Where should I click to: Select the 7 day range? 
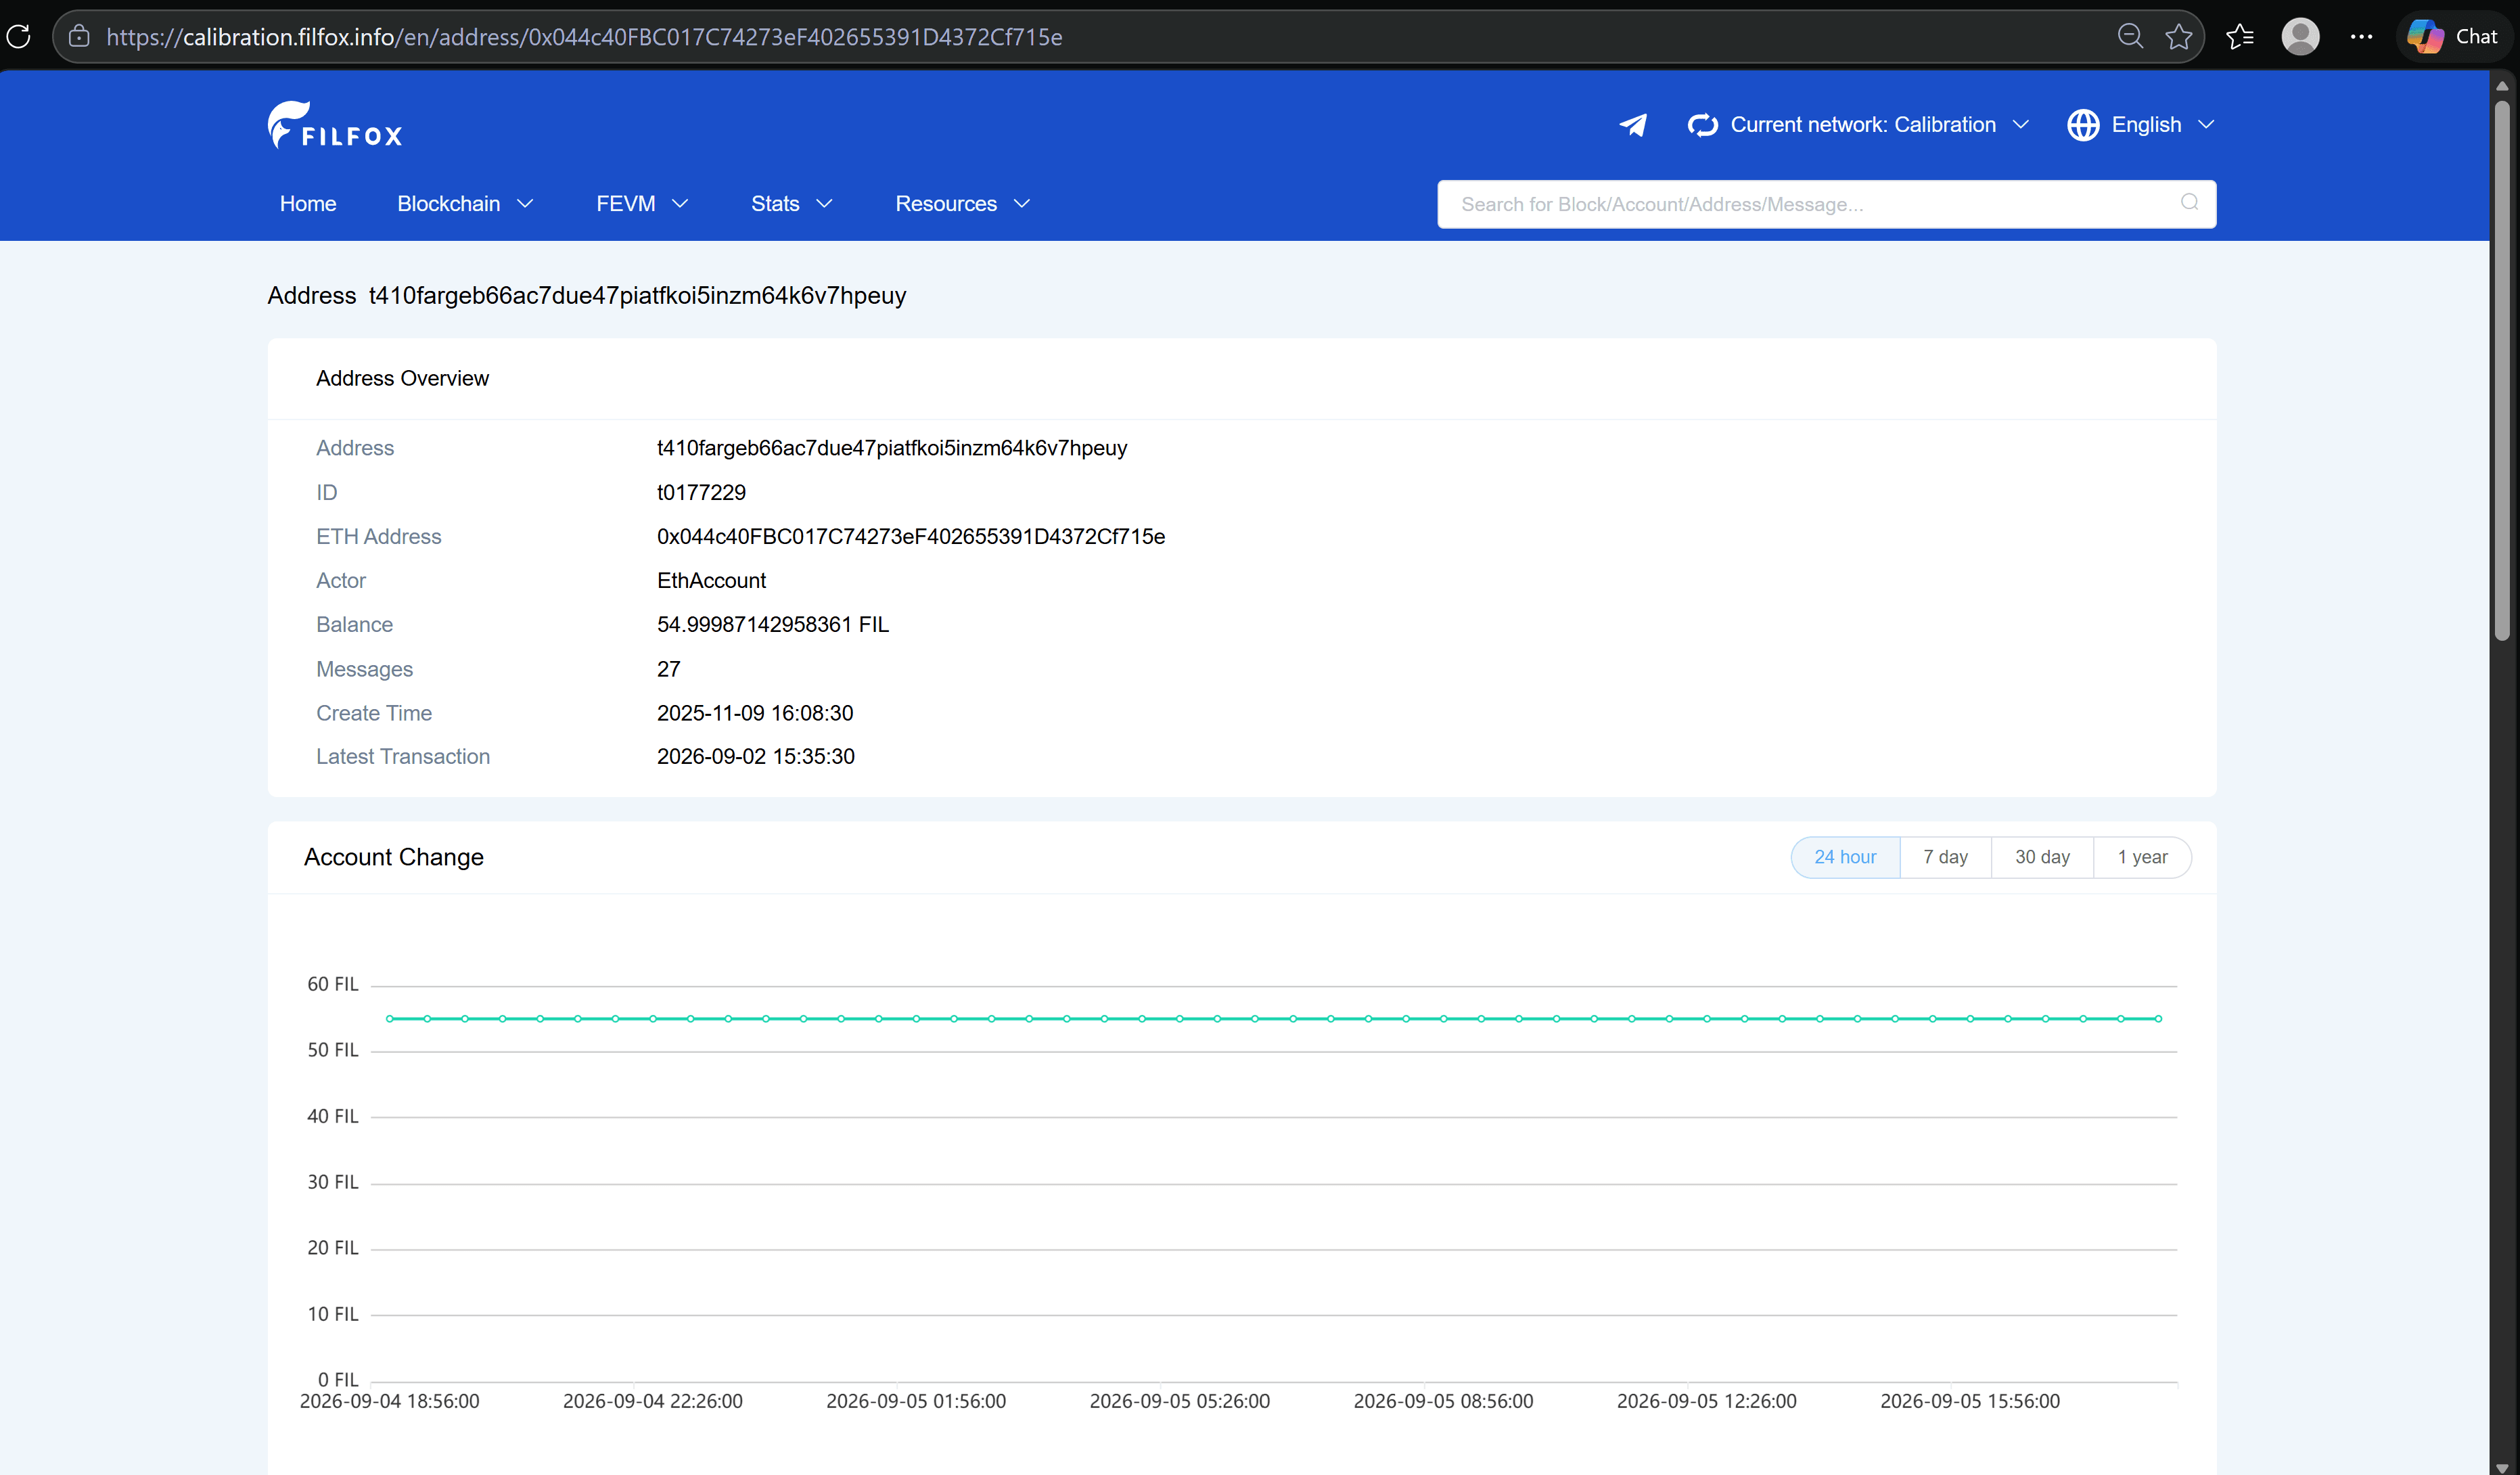(x=1945, y=857)
